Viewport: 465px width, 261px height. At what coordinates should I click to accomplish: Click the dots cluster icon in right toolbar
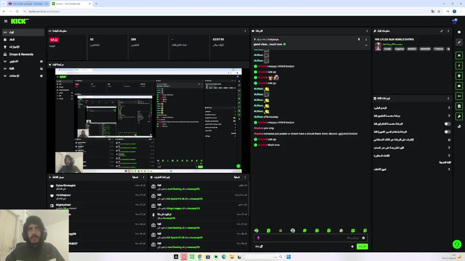tap(459, 127)
